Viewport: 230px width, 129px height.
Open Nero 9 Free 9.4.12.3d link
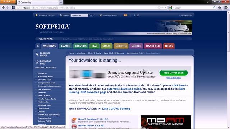[91, 126]
